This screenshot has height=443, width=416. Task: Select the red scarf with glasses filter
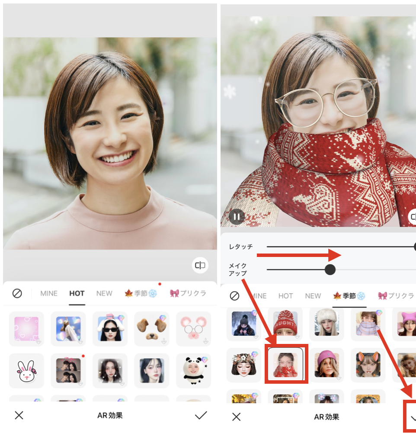pyautogui.click(x=285, y=364)
